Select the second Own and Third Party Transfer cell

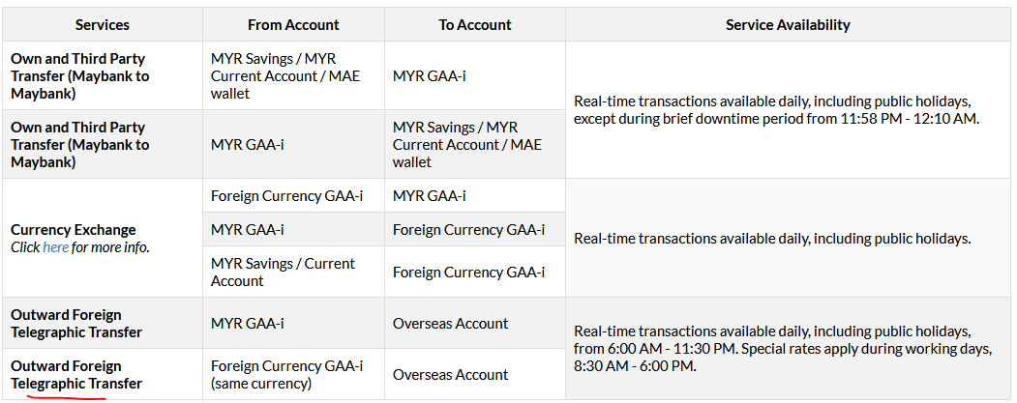80,145
